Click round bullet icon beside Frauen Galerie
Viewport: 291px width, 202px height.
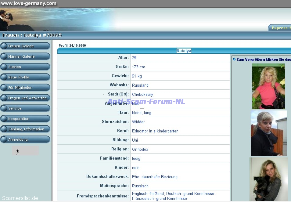tap(4, 46)
